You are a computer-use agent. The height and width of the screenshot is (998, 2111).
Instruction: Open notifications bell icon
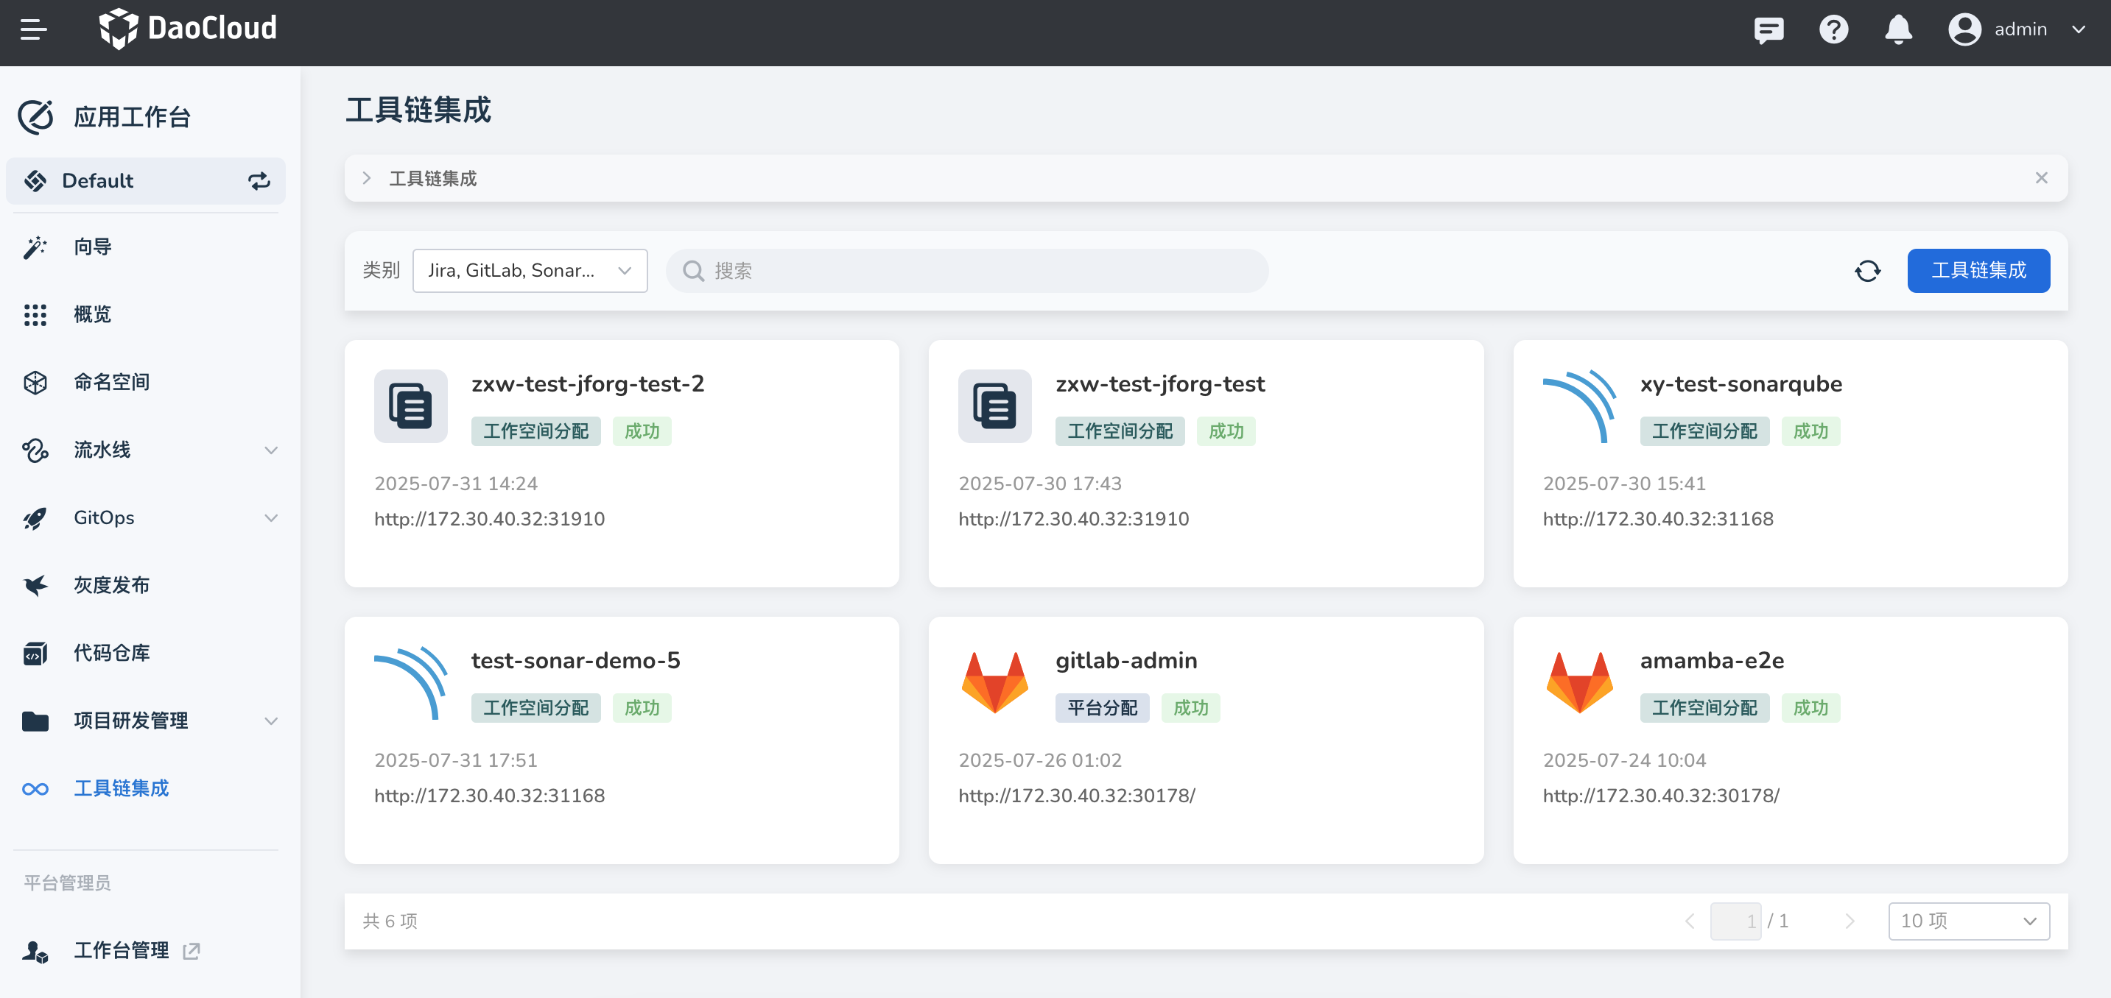point(1898,30)
